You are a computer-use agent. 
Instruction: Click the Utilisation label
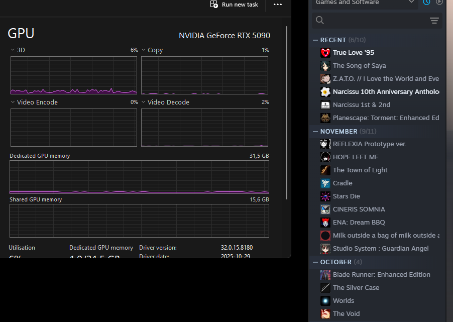[x=22, y=248]
